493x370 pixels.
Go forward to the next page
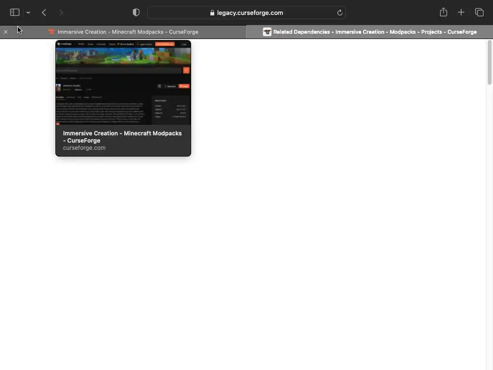point(61,13)
